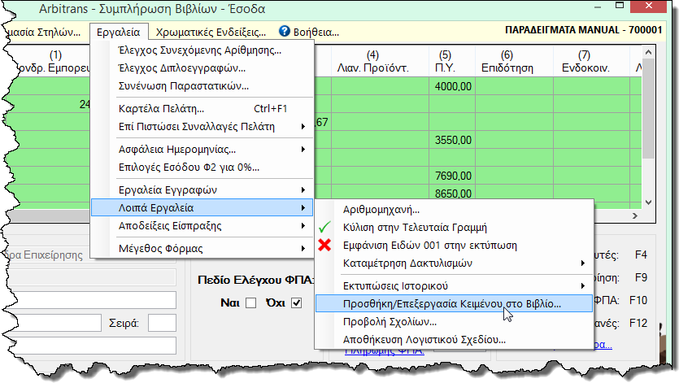
Task: Click the blue help question mark icon
Action: [x=284, y=31]
